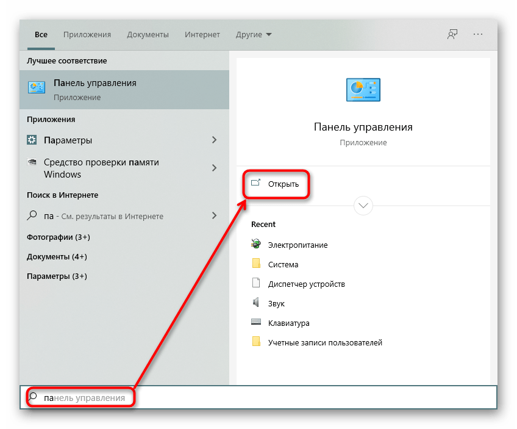Screen dimensions: 517x429
Task: Click the search input with панель управления
Action: click(x=258, y=398)
